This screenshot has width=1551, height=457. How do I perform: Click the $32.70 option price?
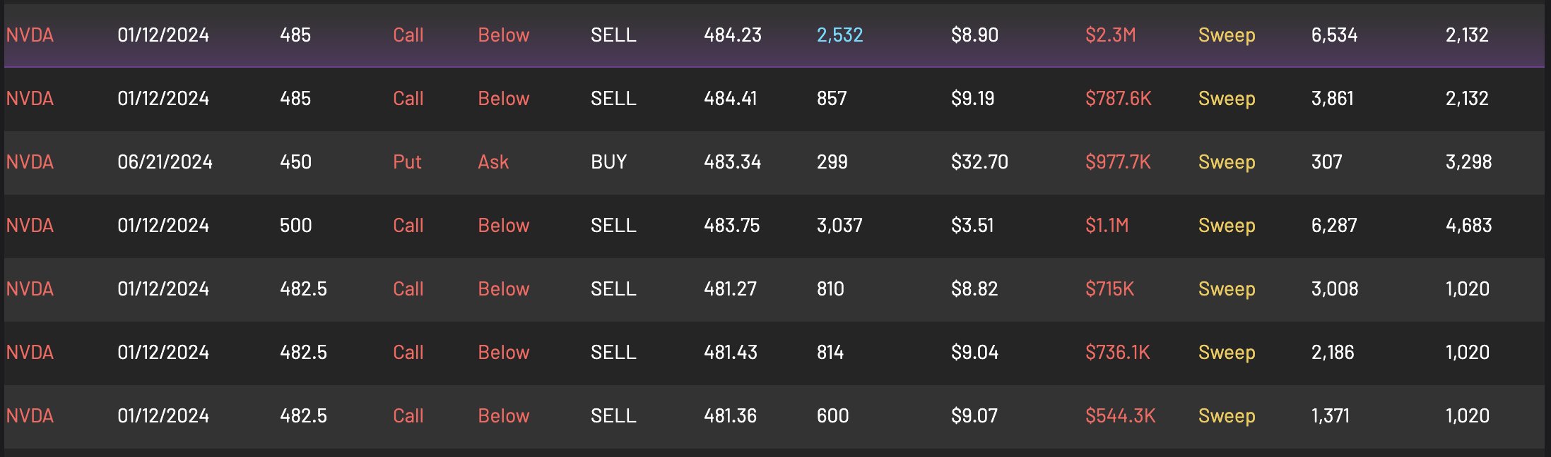979,162
